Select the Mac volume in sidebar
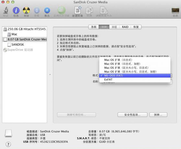Viewport: 181px width, 149px height. point(24,34)
